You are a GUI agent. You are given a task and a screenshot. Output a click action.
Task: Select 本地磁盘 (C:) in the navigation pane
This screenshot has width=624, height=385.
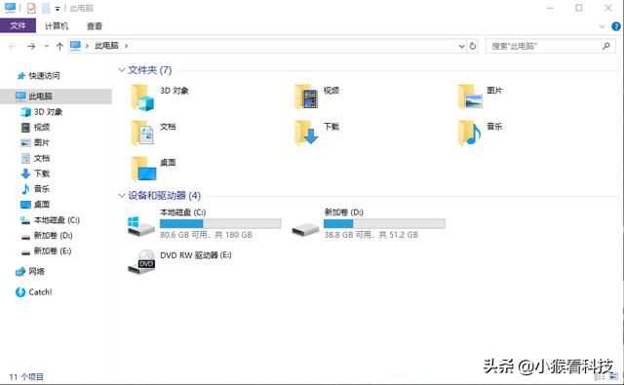pos(56,220)
